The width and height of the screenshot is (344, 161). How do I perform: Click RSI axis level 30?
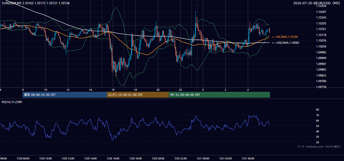point(317,137)
